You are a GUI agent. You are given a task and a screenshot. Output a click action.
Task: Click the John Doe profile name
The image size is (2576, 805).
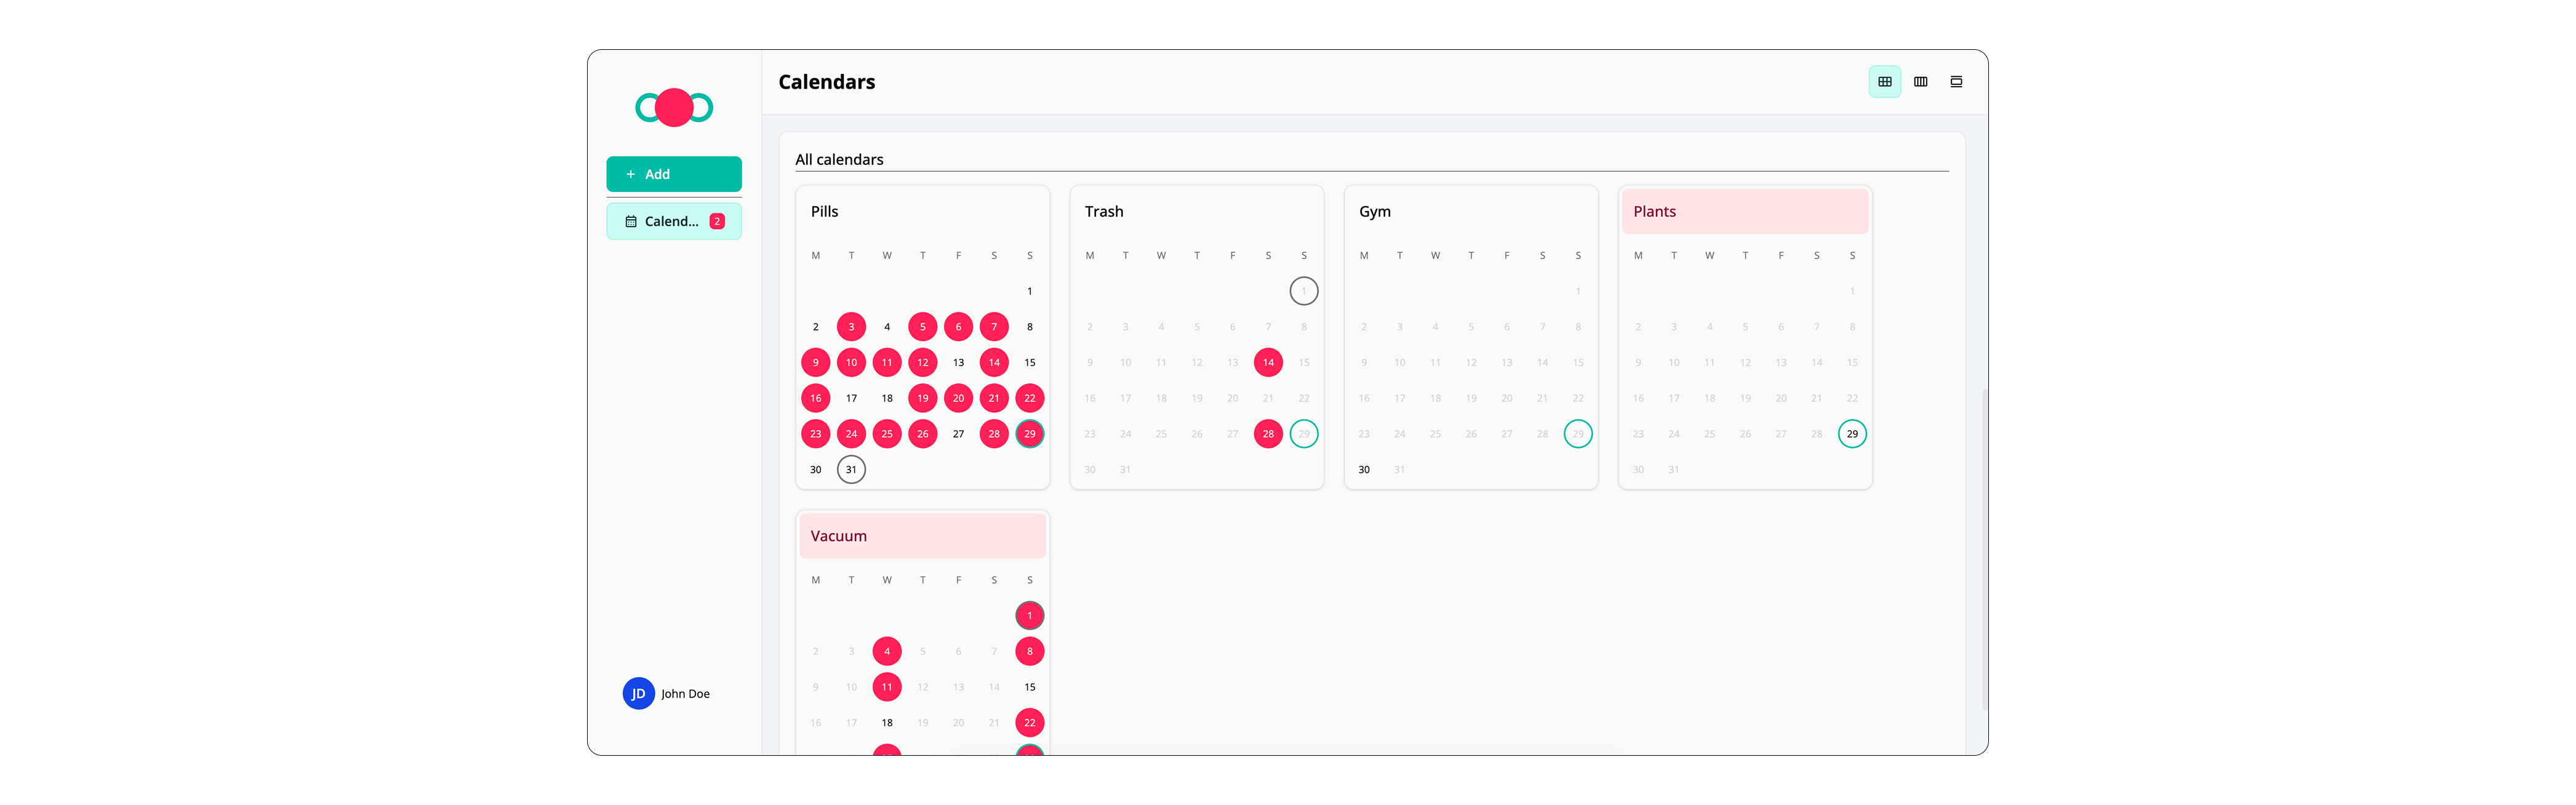[x=685, y=694]
